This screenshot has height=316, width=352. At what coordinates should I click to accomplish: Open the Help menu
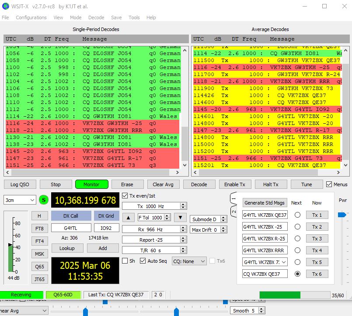click(x=151, y=17)
